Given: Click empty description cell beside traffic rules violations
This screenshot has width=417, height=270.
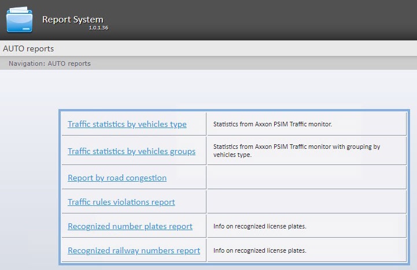Looking at the screenshot, I should coord(307,202).
